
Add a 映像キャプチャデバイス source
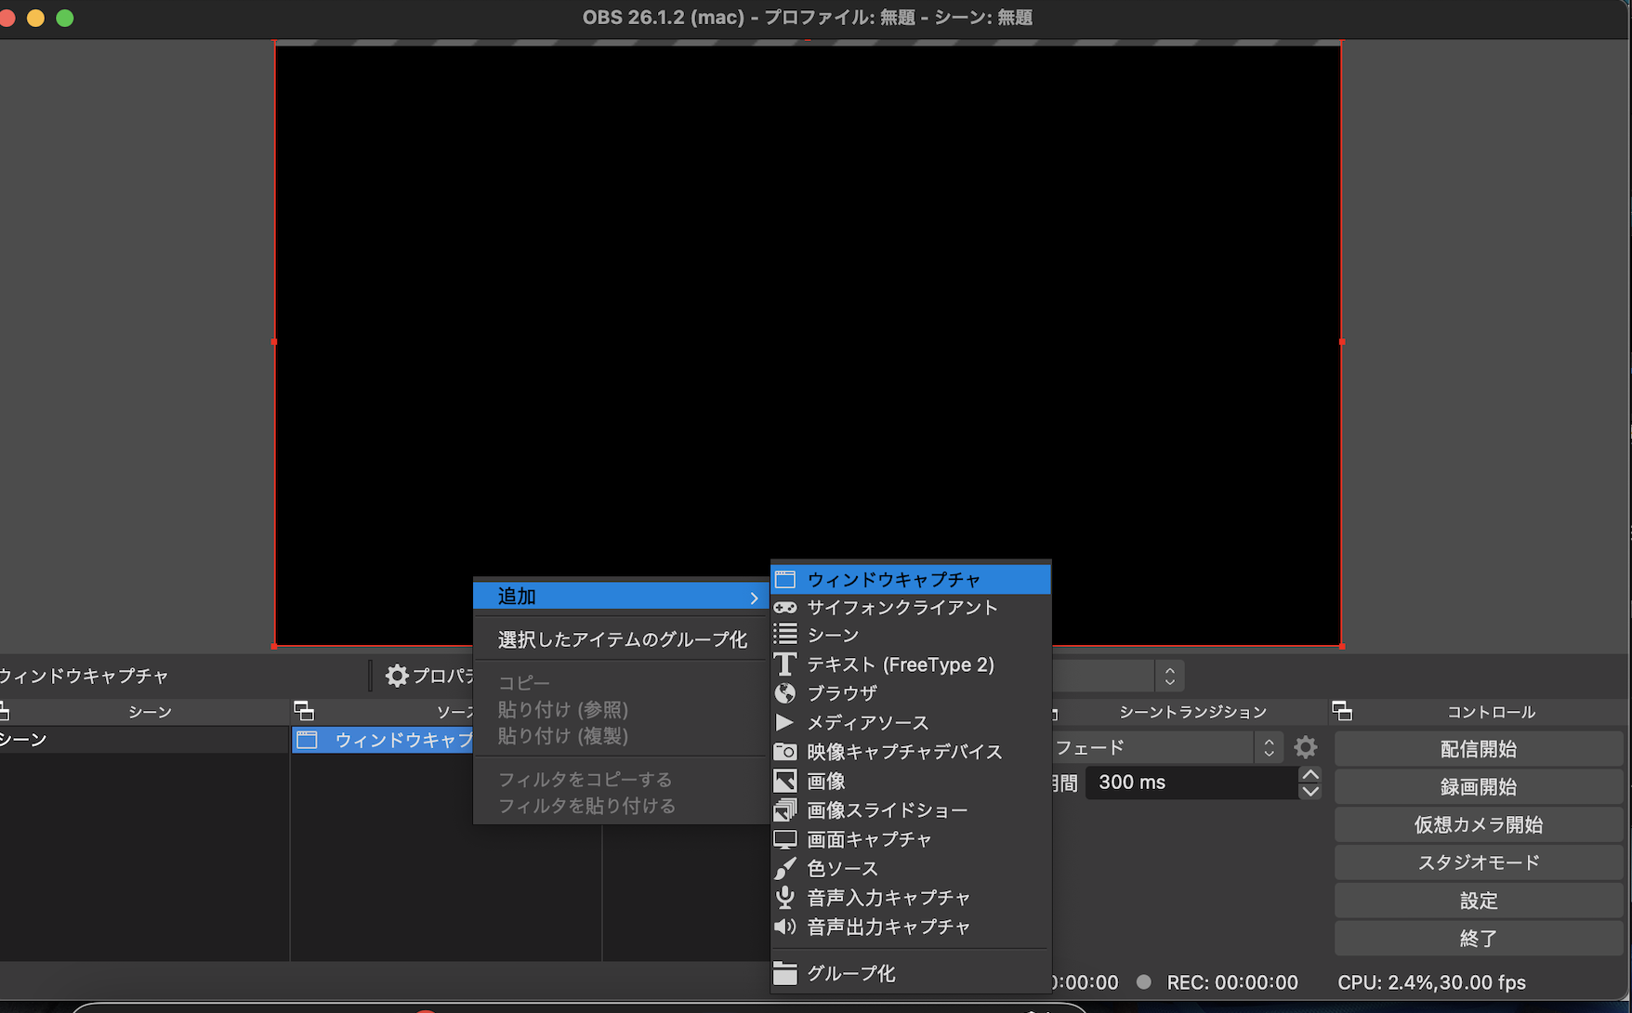pos(902,752)
